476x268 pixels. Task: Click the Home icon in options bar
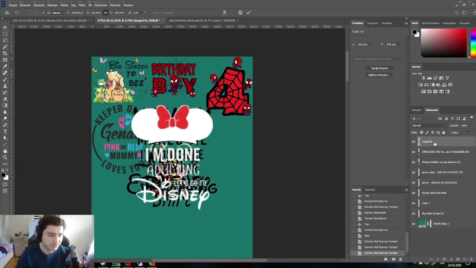pyautogui.click(x=7, y=13)
